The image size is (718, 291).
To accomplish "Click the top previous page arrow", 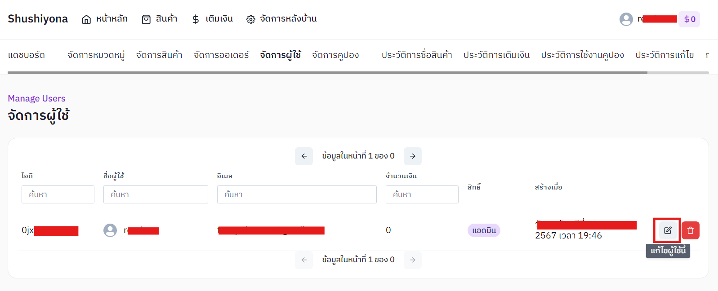I will pos(304,156).
